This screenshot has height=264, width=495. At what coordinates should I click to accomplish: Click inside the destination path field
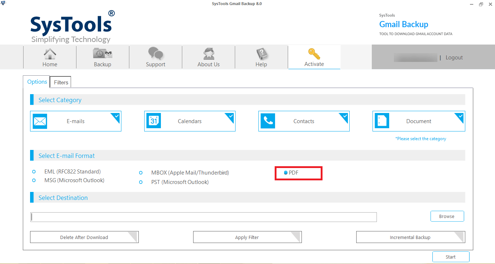pos(203,217)
